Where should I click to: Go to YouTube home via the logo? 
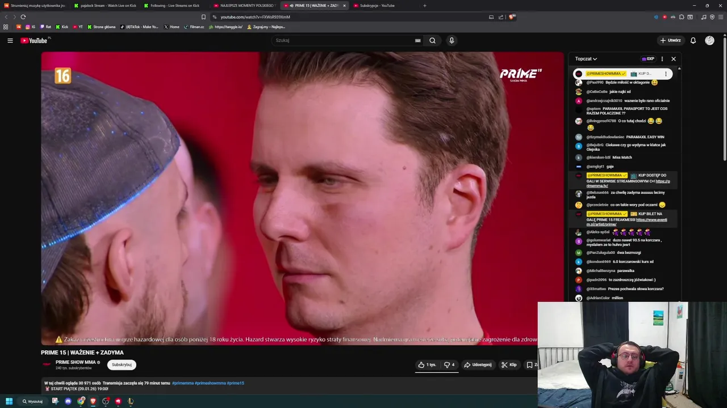pyautogui.click(x=35, y=40)
